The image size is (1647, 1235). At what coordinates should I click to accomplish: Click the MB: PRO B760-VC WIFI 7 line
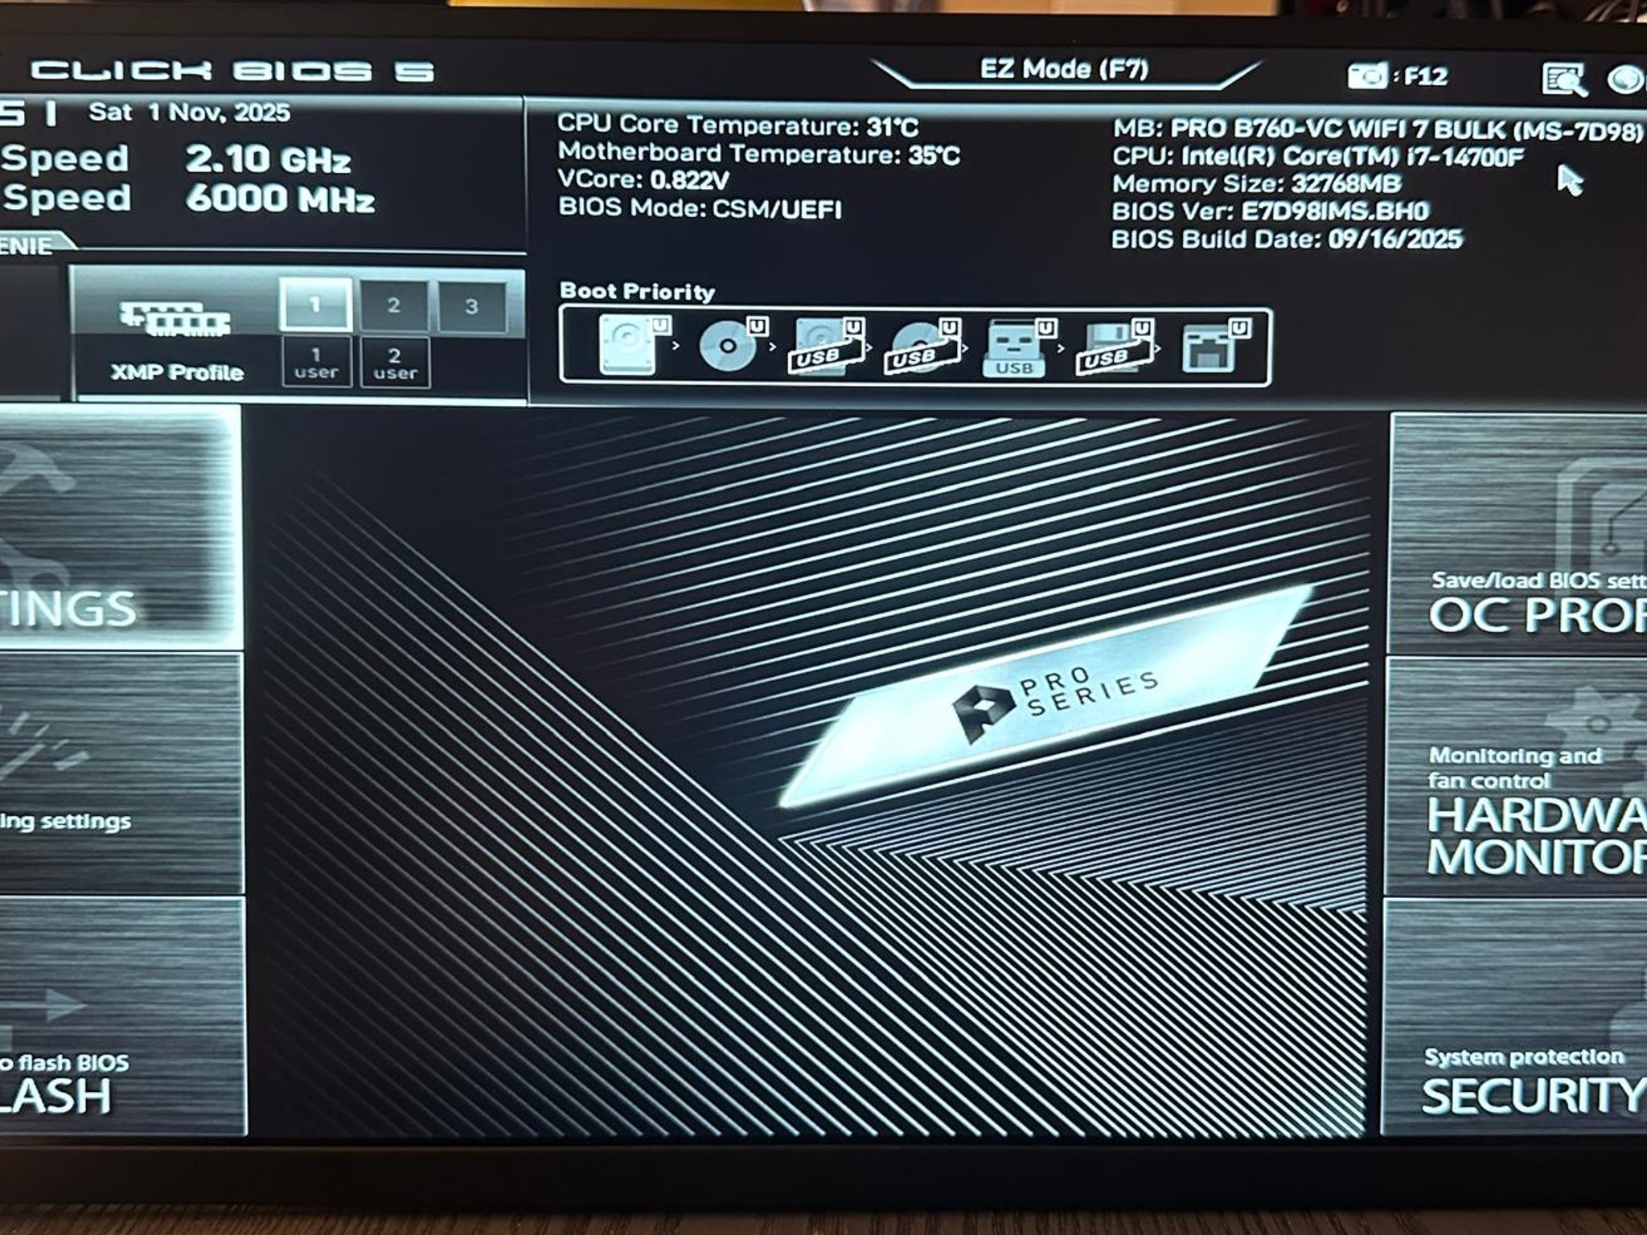1379,129
